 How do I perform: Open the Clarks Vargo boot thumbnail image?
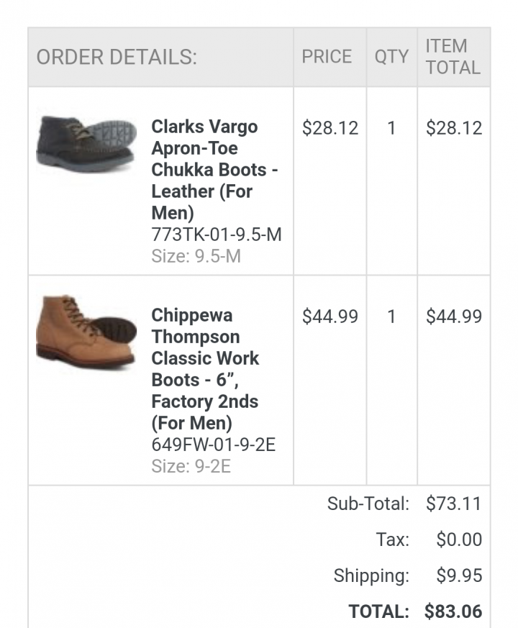[x=86, y=145]
